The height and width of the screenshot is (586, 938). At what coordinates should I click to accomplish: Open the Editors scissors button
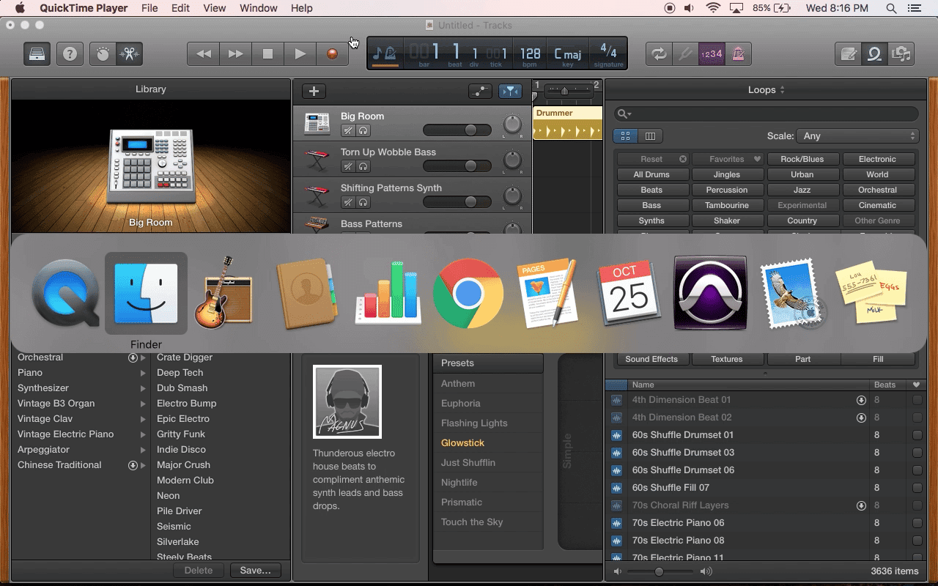click(x=130, y=53)
